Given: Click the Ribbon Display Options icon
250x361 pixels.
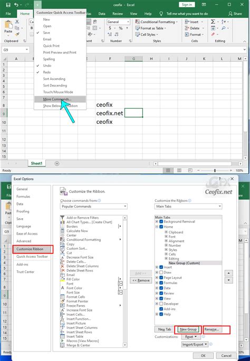Looking at the screenshot, I should (204, 5).
